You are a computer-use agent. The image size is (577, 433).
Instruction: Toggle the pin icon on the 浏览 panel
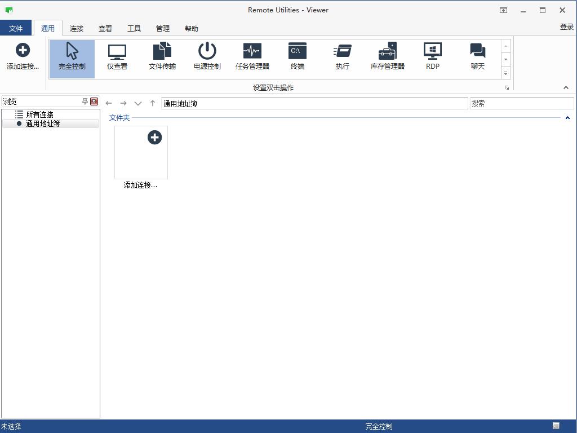tap(86, 101)
